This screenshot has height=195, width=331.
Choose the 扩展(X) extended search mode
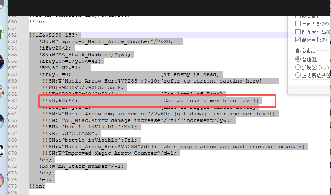[298, 67]
